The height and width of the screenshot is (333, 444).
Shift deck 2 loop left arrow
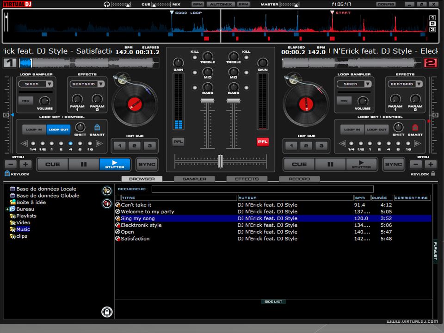tap(342, 143)
